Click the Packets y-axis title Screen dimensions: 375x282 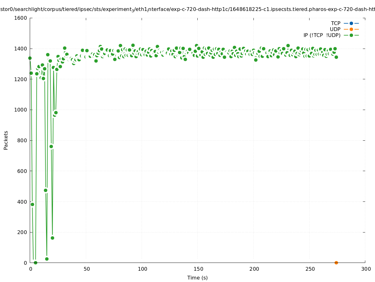click(6, 140)
